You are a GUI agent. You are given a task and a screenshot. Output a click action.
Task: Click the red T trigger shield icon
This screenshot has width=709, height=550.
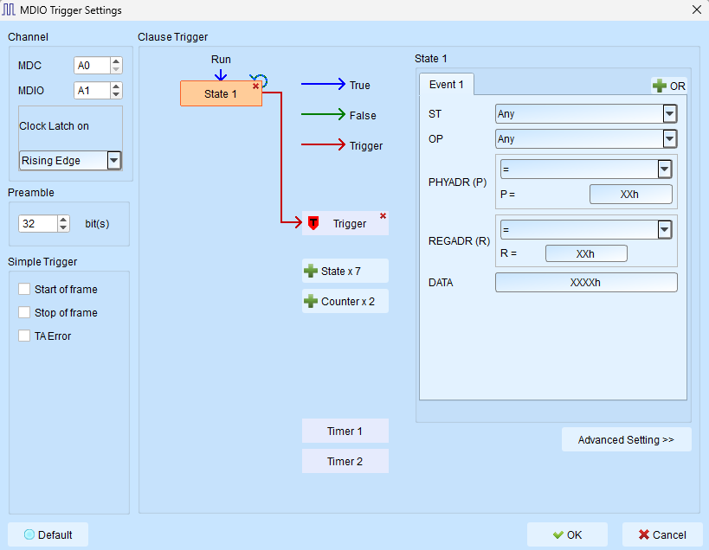313,223
